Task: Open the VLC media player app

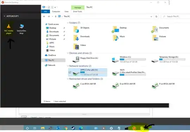Action: tap(8, 29)
